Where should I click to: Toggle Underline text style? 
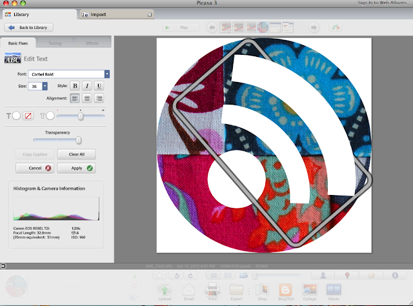(x=99, y=86)
